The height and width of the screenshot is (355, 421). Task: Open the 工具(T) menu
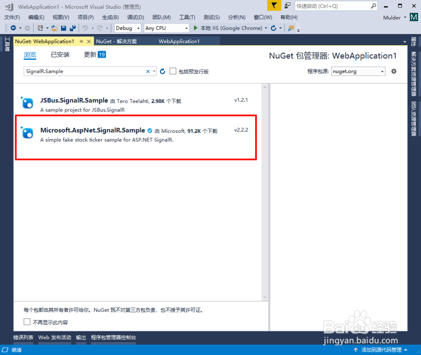(187, 17)
